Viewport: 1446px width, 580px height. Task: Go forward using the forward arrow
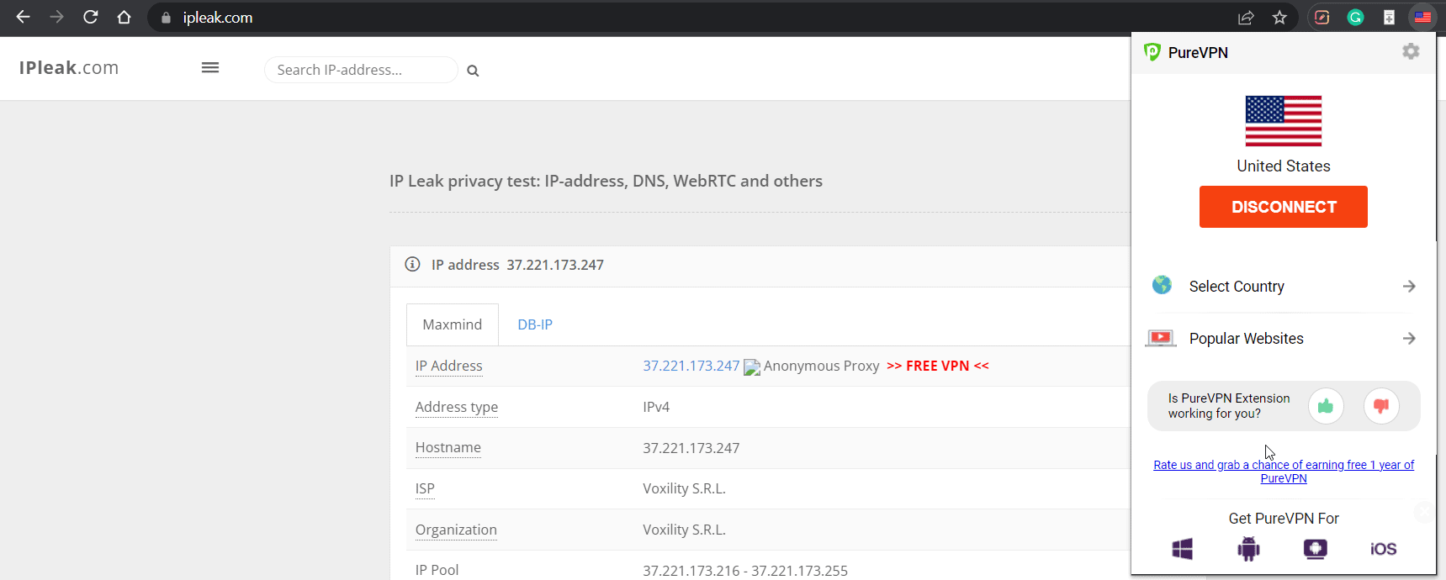pyautogui.click(x=56, y=17)
